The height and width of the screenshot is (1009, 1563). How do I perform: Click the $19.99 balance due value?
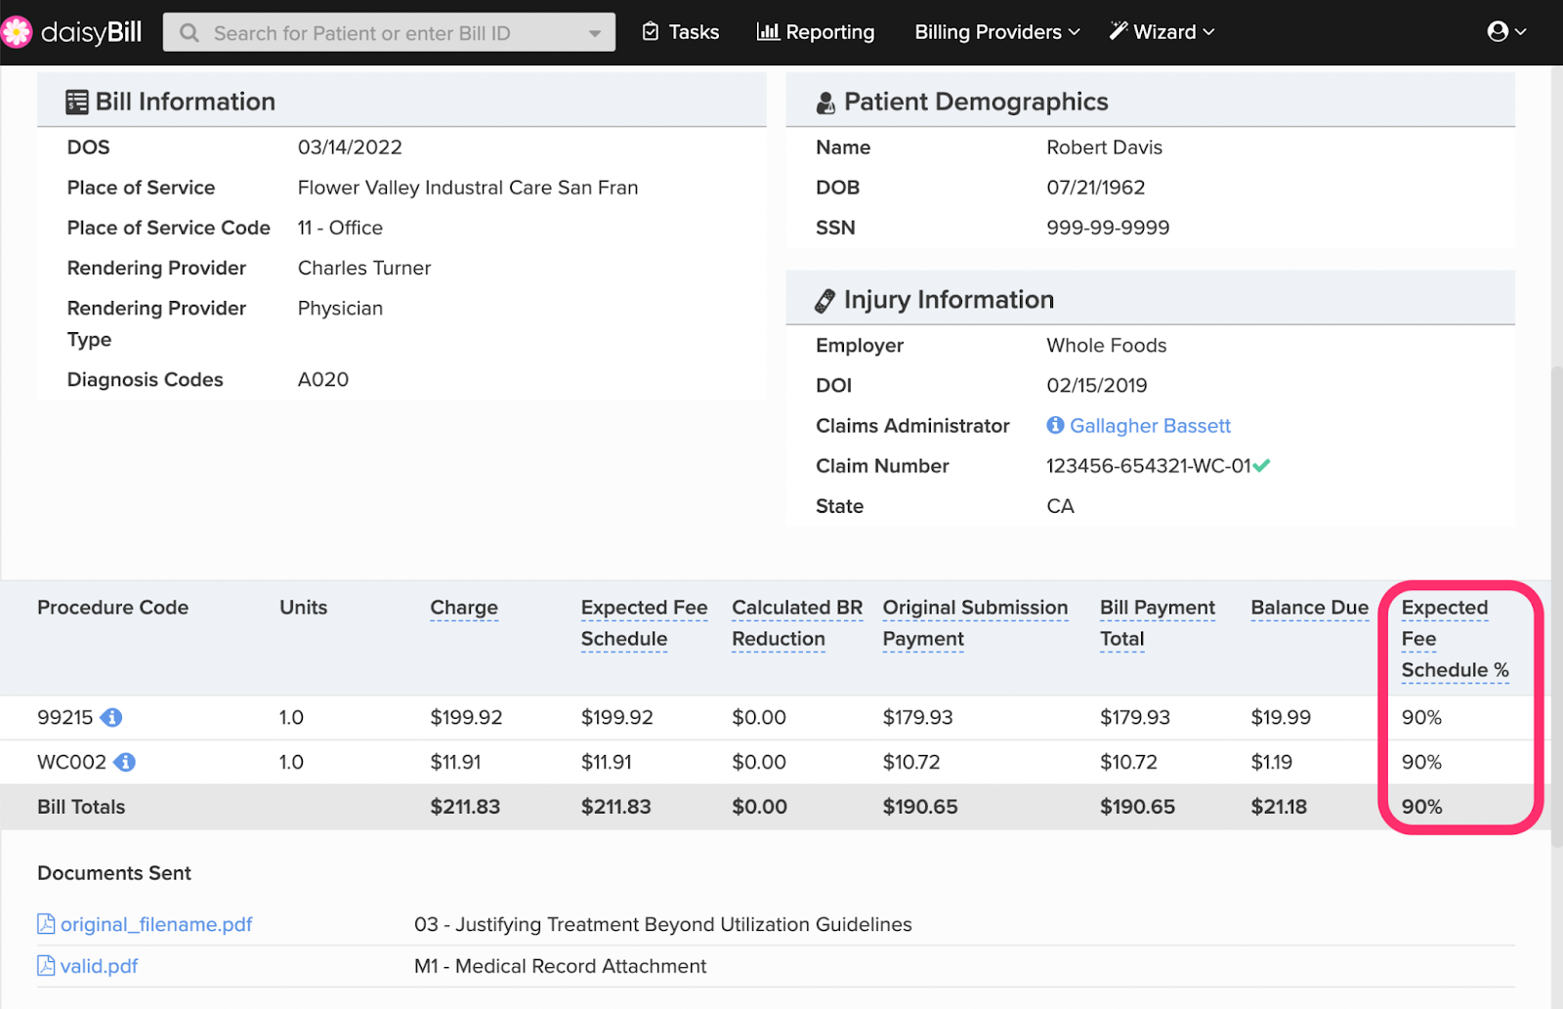[x=1281, y=718]
